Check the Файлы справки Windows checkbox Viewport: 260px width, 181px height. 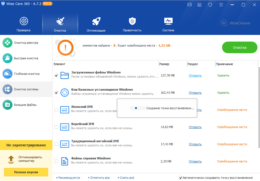(56, 161)
